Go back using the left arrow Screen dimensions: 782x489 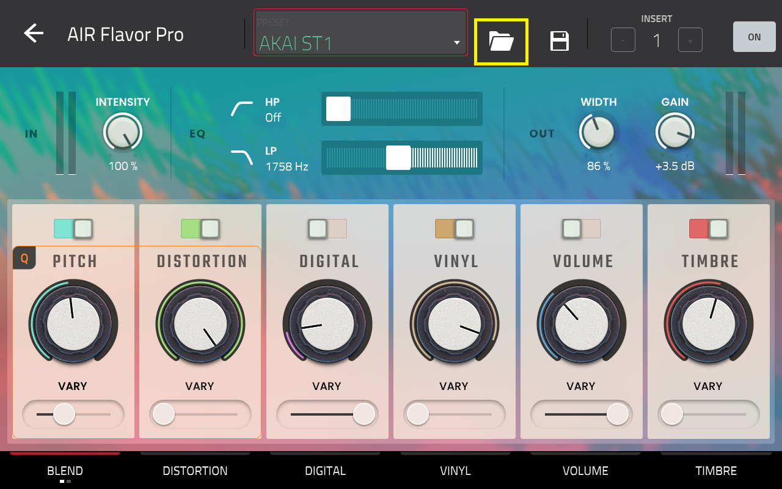tap(34, 34)
